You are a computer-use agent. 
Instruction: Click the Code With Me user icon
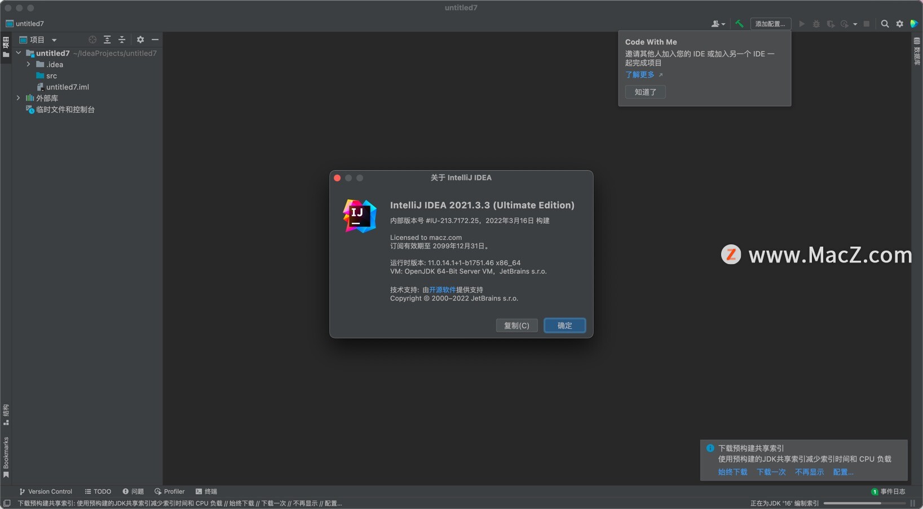tap(717, 24)
